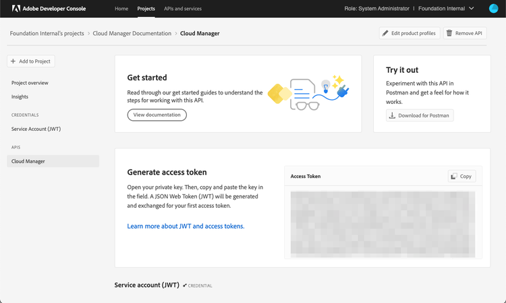The height and width of the screenshot is (303, 506).
Task: Navigate to Cloud Manager Documentation breadcrumb
Action: coord(132,33)
